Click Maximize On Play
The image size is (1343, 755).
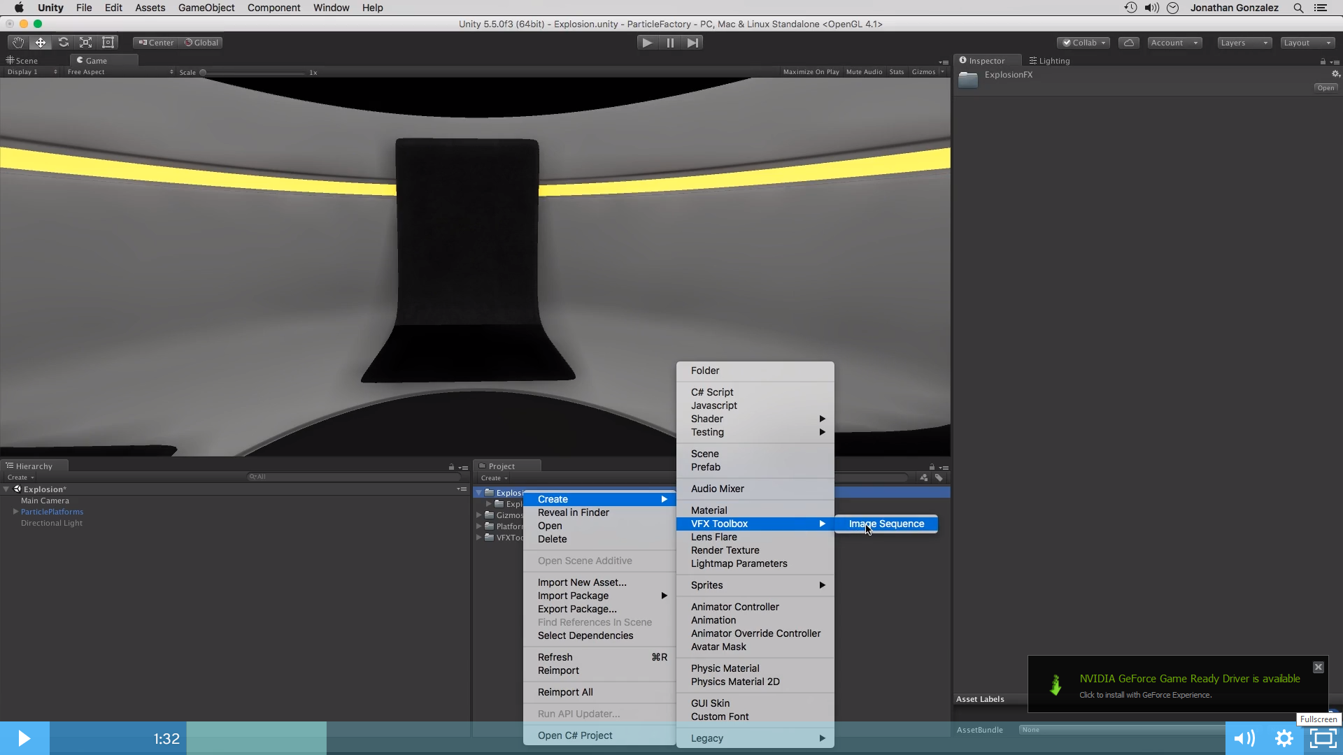[811, 71]
